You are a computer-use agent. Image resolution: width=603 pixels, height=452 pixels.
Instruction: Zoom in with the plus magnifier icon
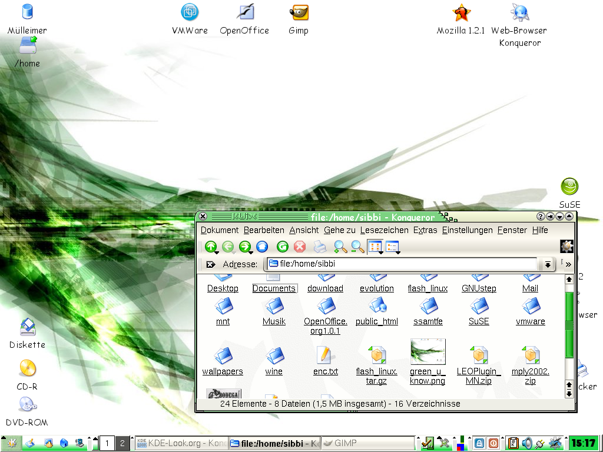(x=340, y=247)
